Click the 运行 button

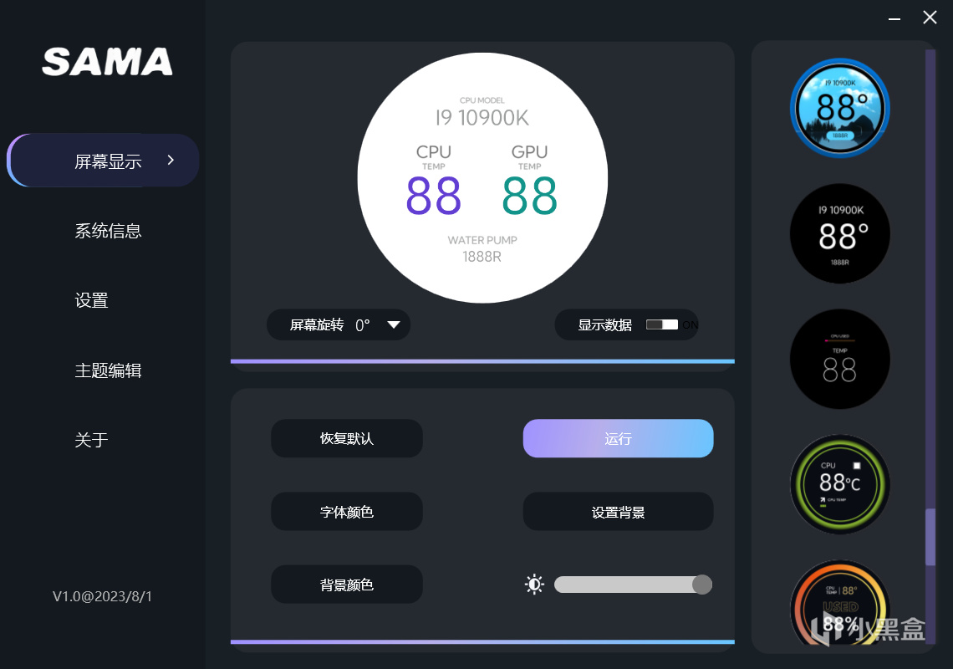(618, 438)
